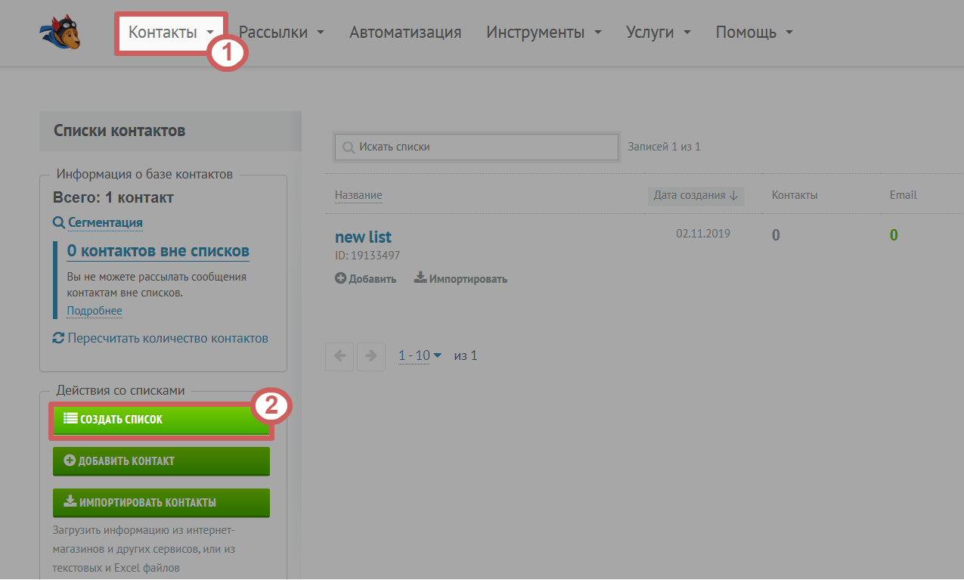Expand the Рассылки menu
The height and width of the screenshot is (580, 964).
tap(281, 33)
